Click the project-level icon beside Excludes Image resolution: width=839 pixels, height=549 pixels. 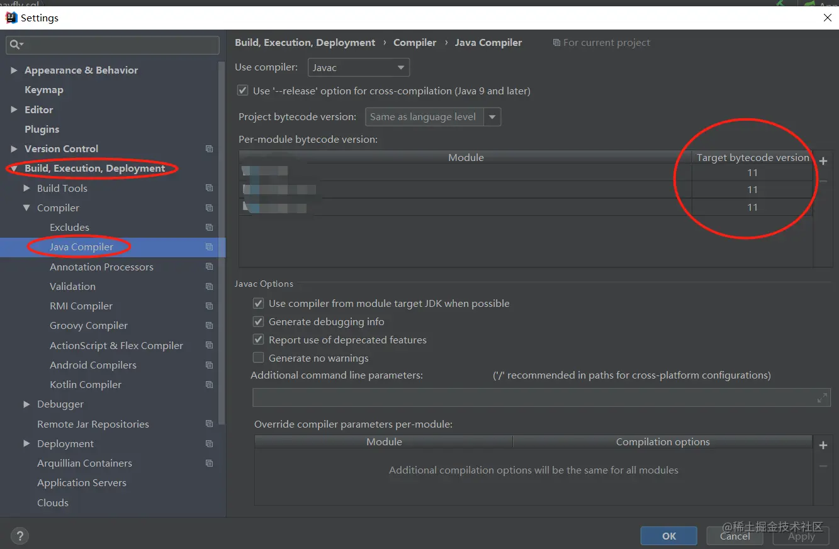(210, 227)
